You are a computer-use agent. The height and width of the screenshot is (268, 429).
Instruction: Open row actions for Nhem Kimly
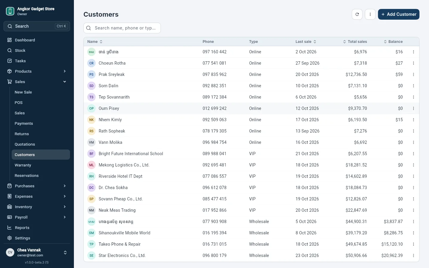(x=414, y=120)
